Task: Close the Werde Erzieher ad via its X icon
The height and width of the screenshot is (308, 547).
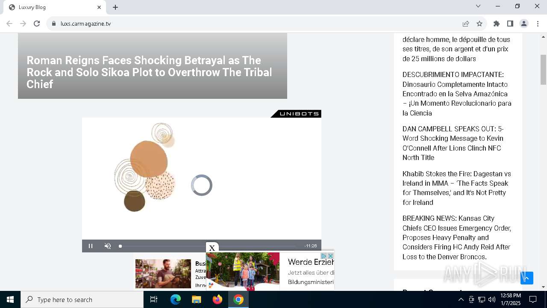Action: point(330,256)
